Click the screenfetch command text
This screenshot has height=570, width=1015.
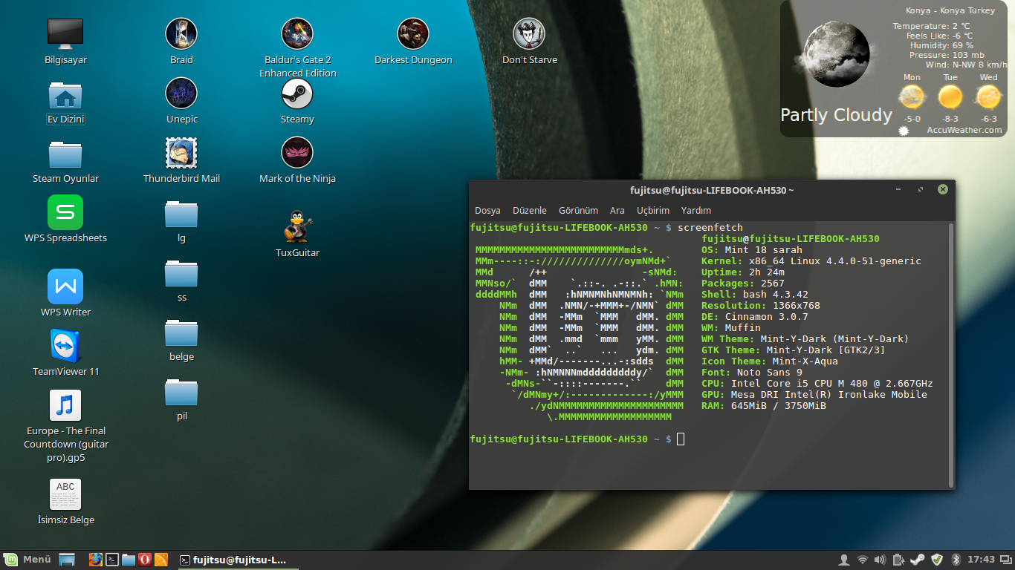tap(710, 228)
